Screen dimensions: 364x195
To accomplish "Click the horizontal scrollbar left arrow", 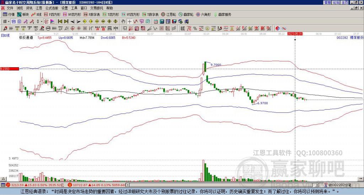I will (x=128, y=185).
